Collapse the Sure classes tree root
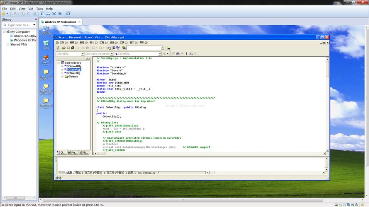The width and height of the screenshot is (369, 207). coord(59,63)
